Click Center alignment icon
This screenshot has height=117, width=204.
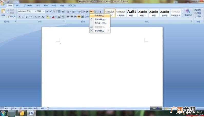pos(72,17)
